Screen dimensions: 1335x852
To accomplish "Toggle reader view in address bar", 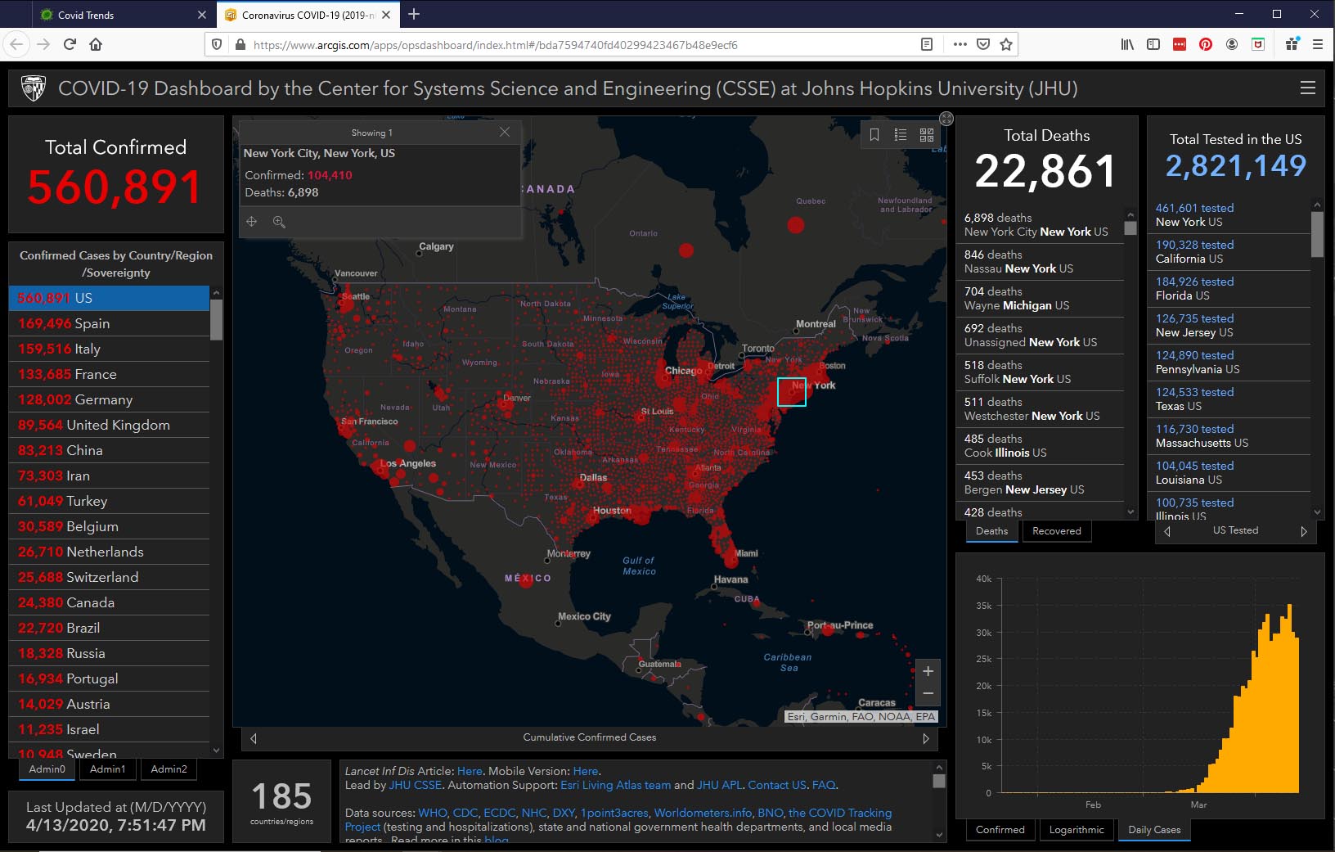I will pyautogui.click(x=927, y=44).
